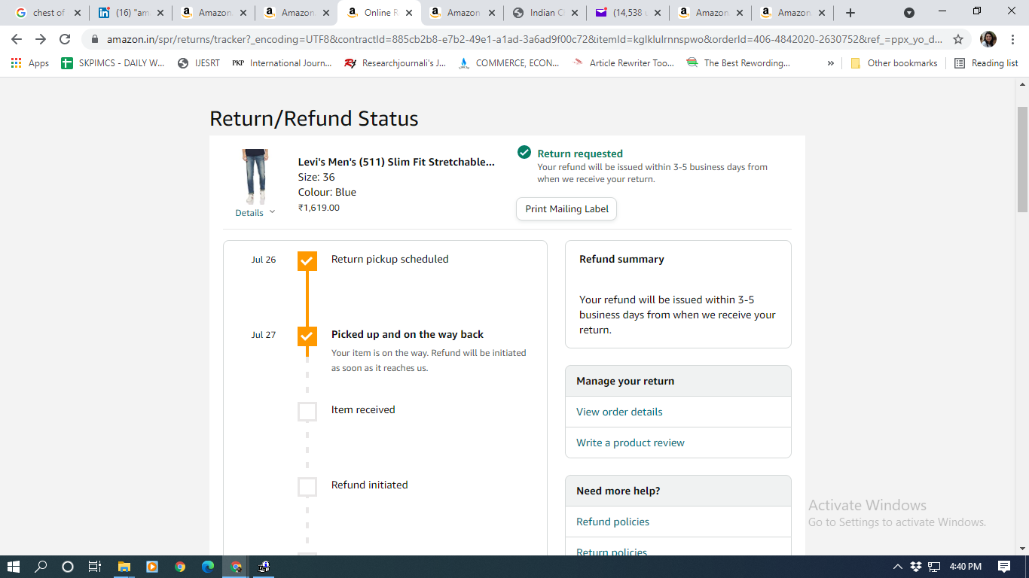Click the browser back arrow

click(x=17, y=39)
